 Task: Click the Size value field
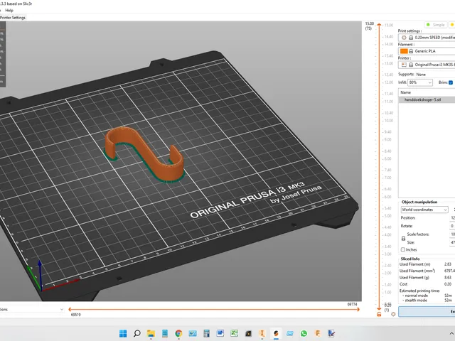coord(452,242)
